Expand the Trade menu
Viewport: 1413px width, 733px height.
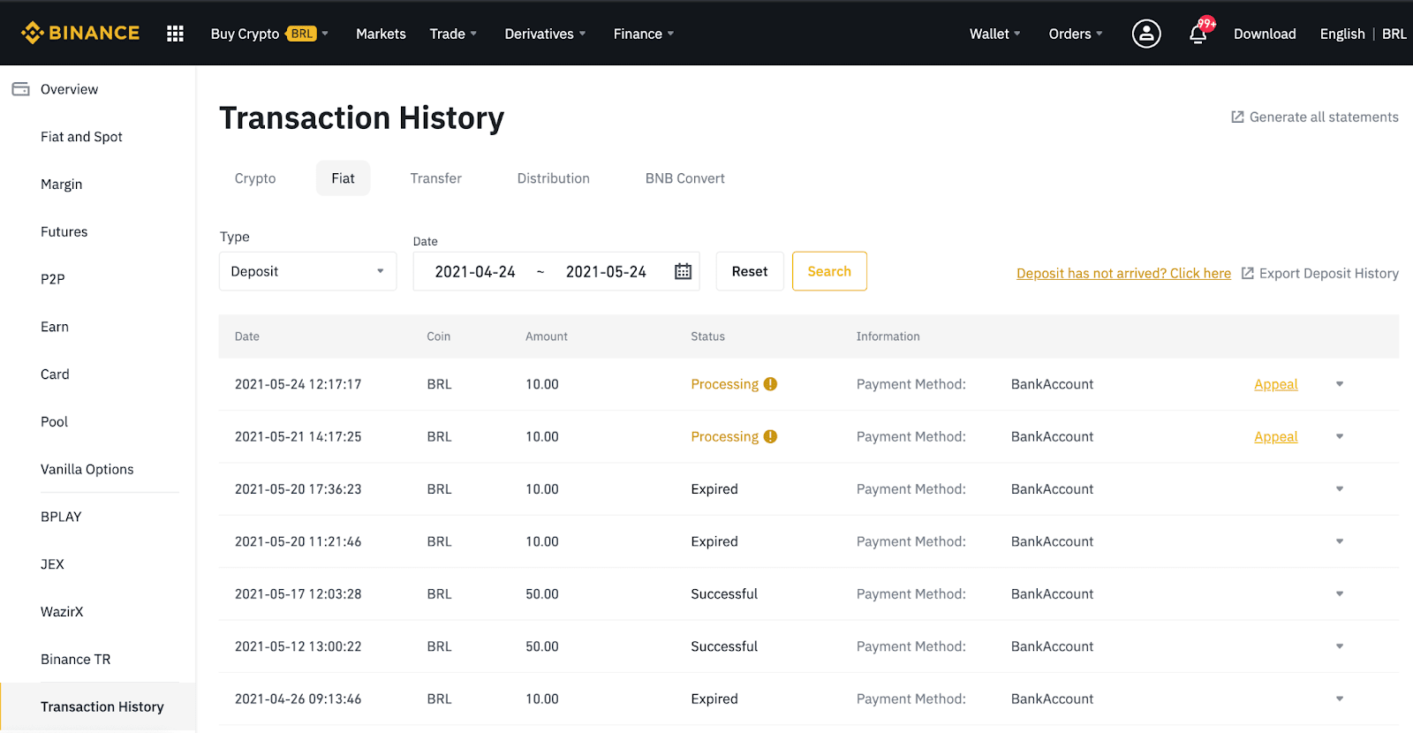[x=453, y=34]
